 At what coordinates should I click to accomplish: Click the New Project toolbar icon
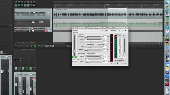coord(16,2)
